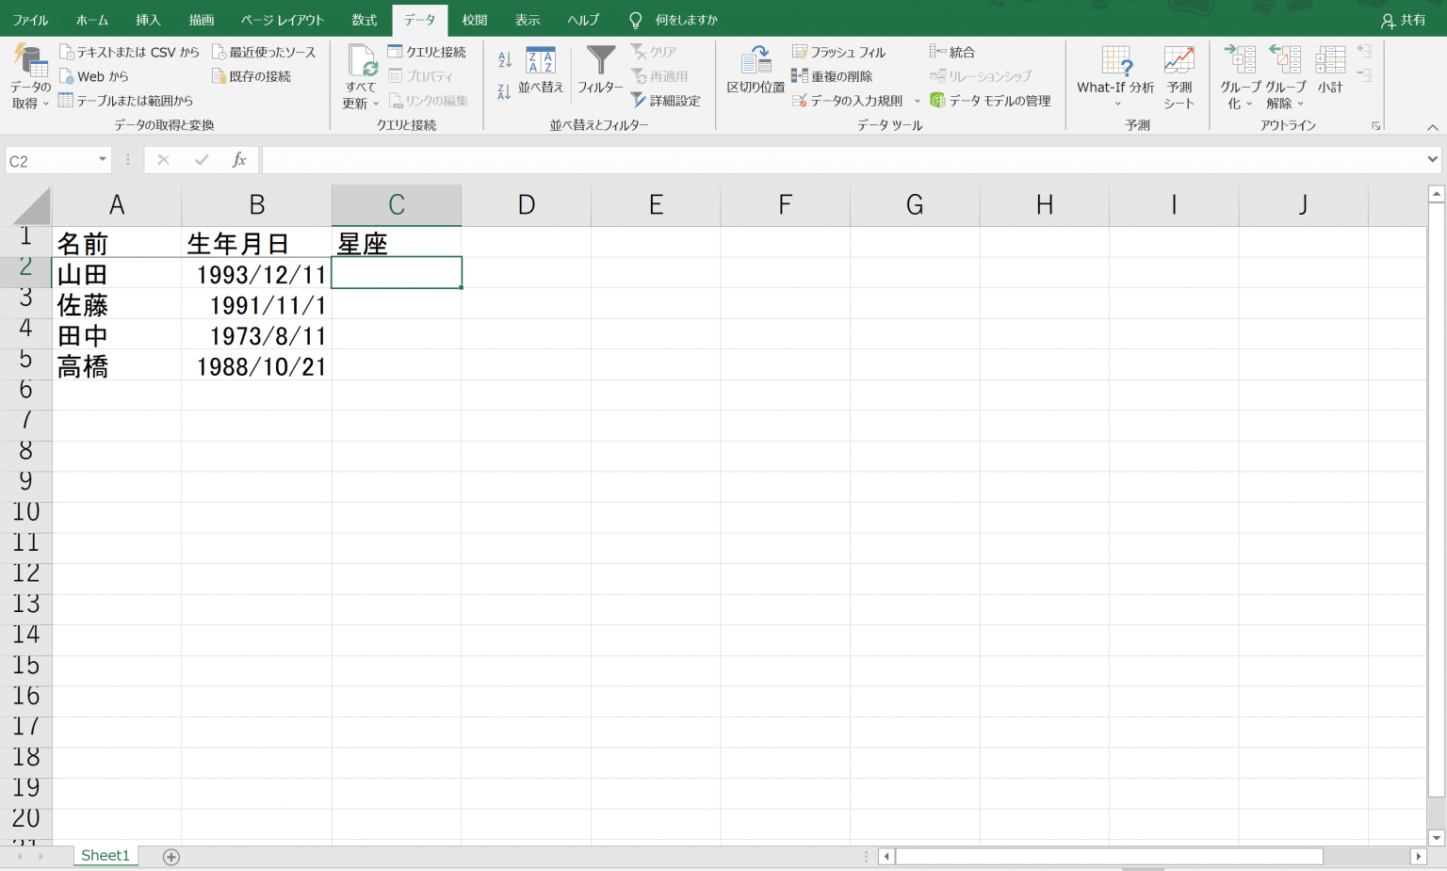Click 重複の削除 tool
Image resolution: width=1447 pixels, height=871 pixels.
click(832, 76)
